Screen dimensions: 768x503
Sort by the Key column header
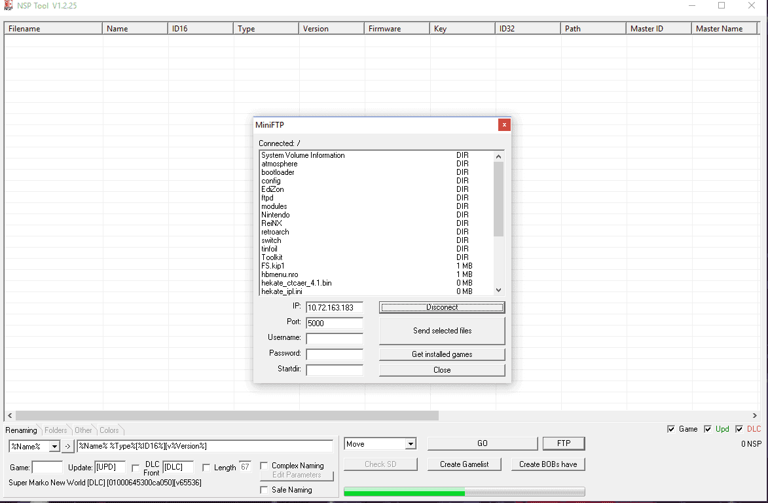pyautogui.click(x=462, y=28)
